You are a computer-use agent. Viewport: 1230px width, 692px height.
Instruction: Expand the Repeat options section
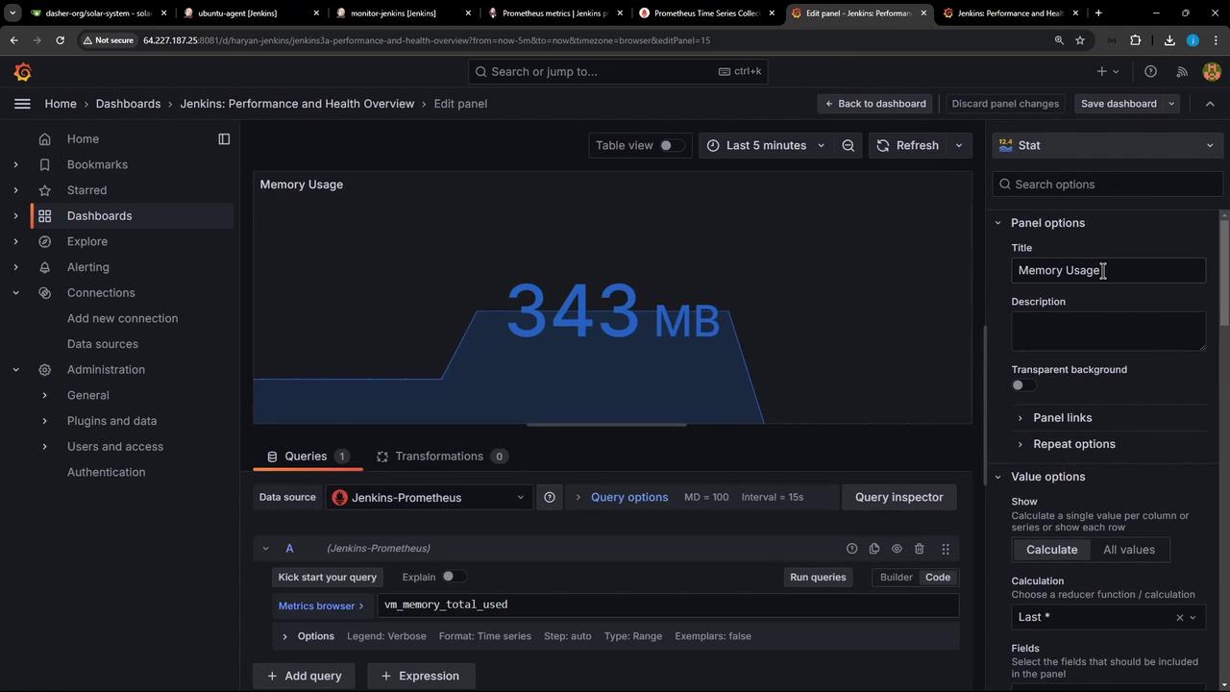click(1073, 444)
